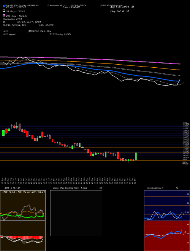Click the 'Avg Vol: 0.004 M' value

[x=122, y=7]
